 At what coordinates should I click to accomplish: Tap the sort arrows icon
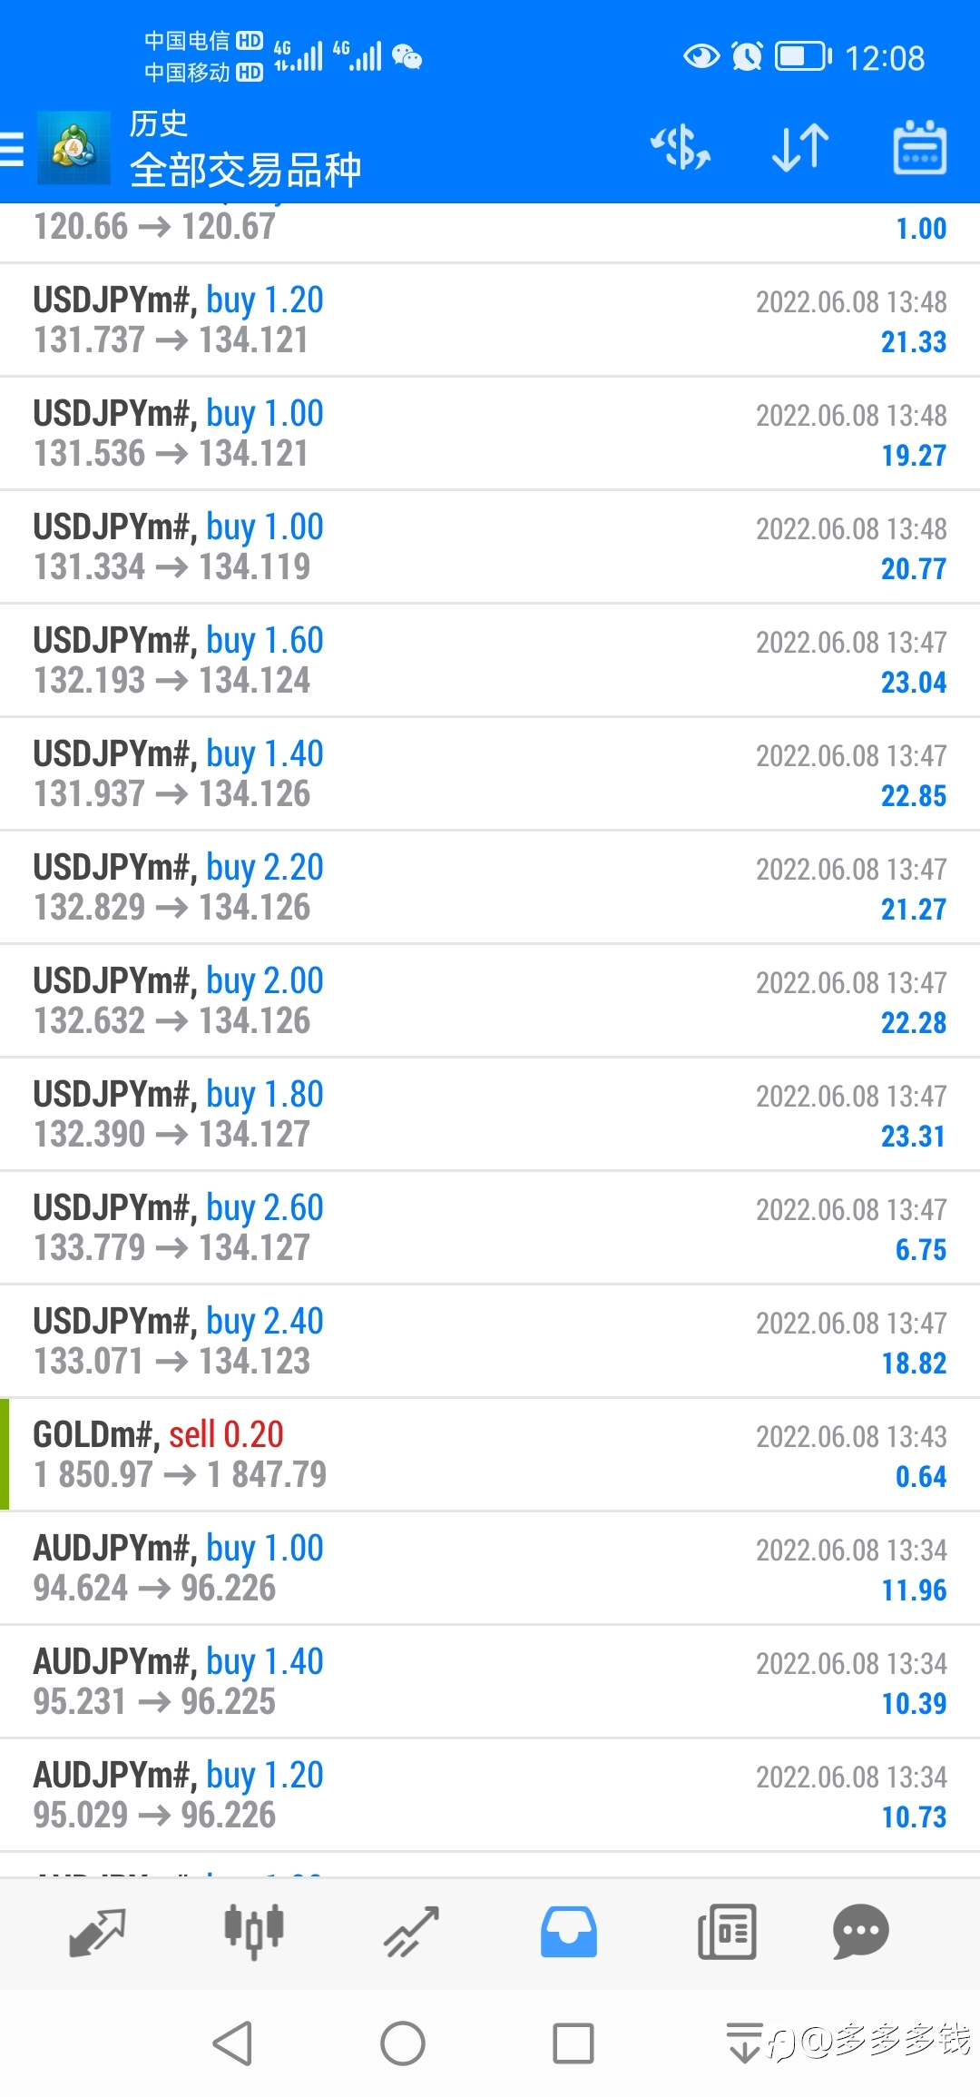point(800,148)
